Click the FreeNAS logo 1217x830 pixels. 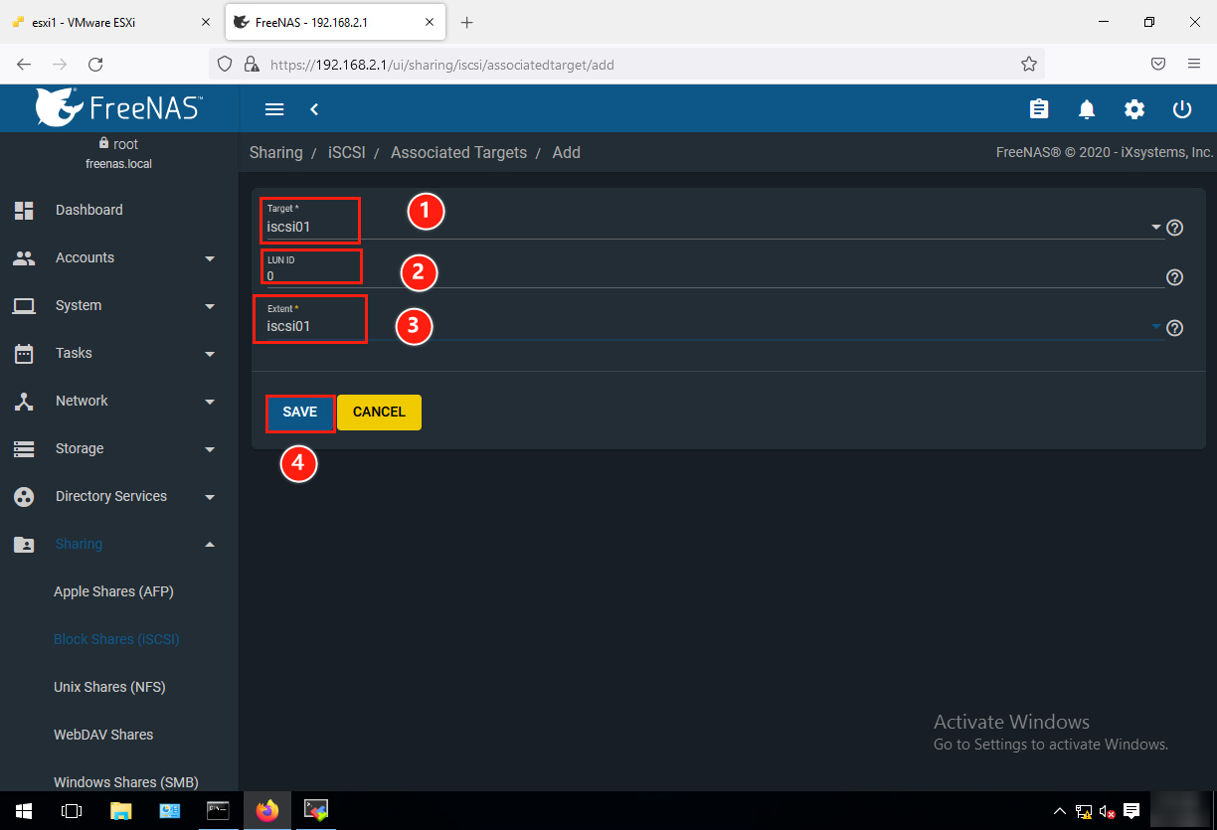(x=119, y=107)
